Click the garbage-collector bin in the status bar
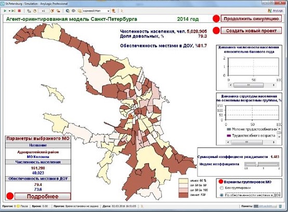The width and height of the screenshot is (288, 212). tap(280, 206)
